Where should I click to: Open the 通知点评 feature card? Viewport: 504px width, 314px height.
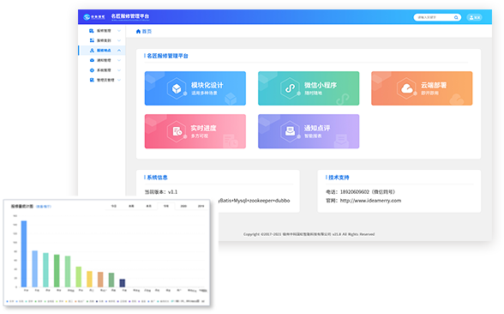pyautogui.click(x=309, y=131)
